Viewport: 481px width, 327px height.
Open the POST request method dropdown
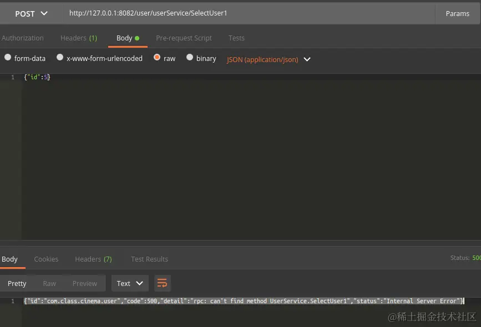pyautogui.click(x=31, y=13)
